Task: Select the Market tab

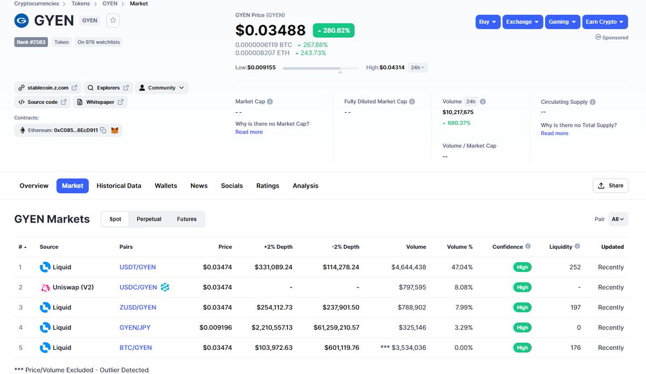Action: pyautogui.click(x=73, y=185)
